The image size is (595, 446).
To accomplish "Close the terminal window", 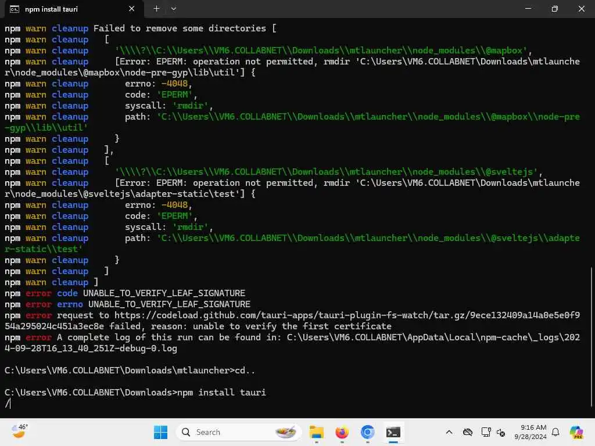I will click(x=581, y=9).
